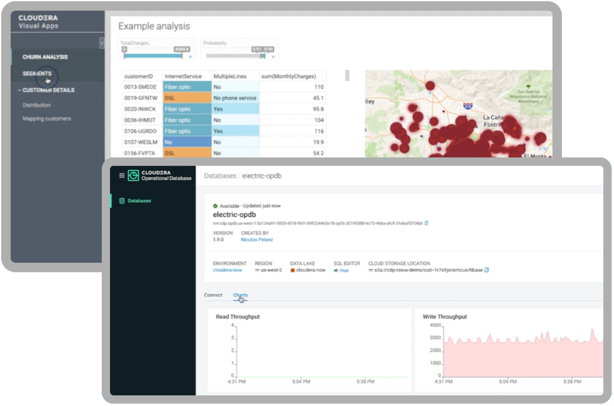The height and width of the screenshot is (406, 614).
Task: Sort by sum(MonthlyCharges) column header
Action: 293,76
